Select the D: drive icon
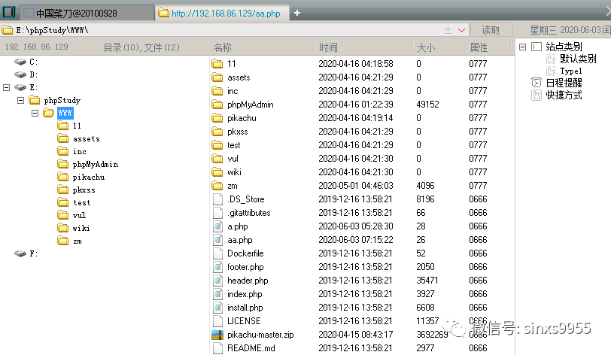611x355 pixels. pyautogui.click(x=20, y=74)
